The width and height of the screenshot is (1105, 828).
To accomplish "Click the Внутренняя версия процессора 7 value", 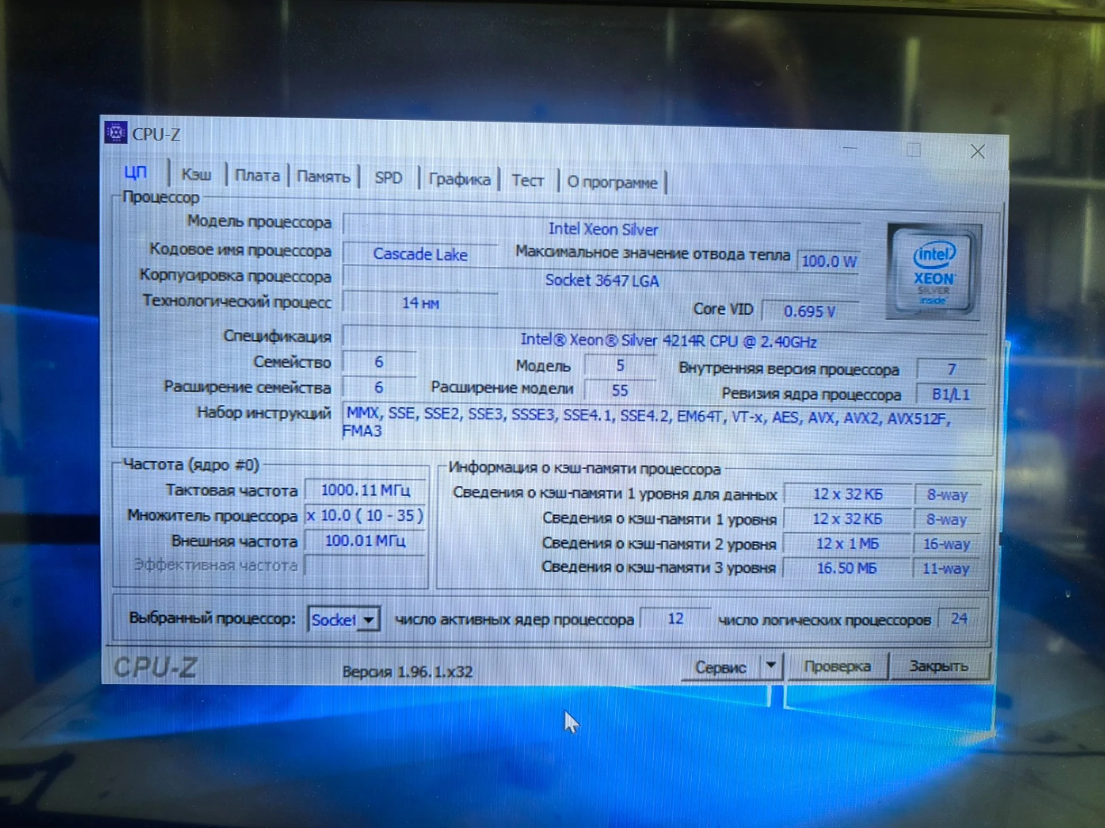I will 951,369.
